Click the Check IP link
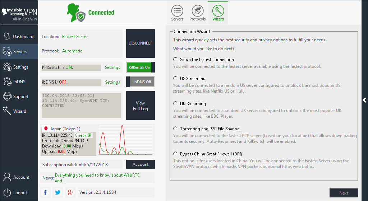This screenshot has height=201, width=368. point(83,135)
